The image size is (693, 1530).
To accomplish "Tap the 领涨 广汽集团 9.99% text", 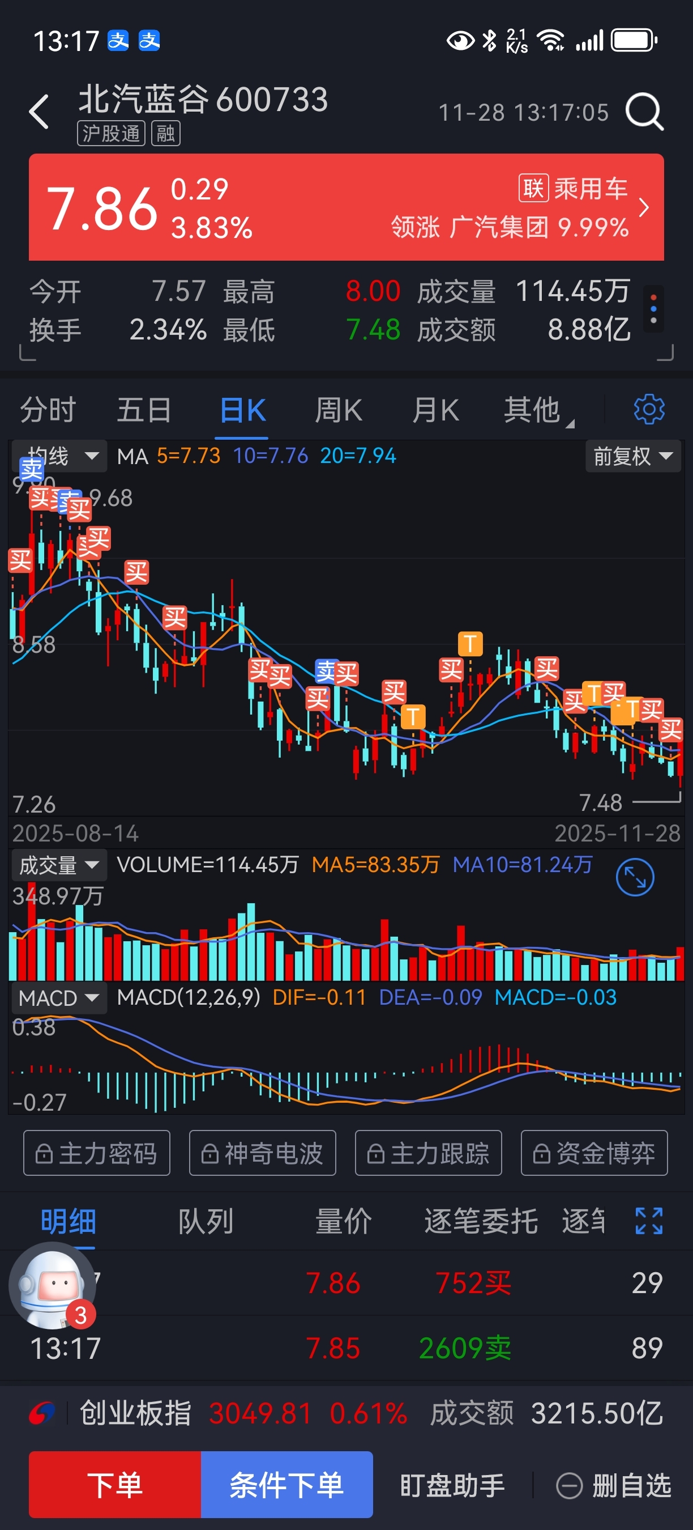I will tap(510, 227).
